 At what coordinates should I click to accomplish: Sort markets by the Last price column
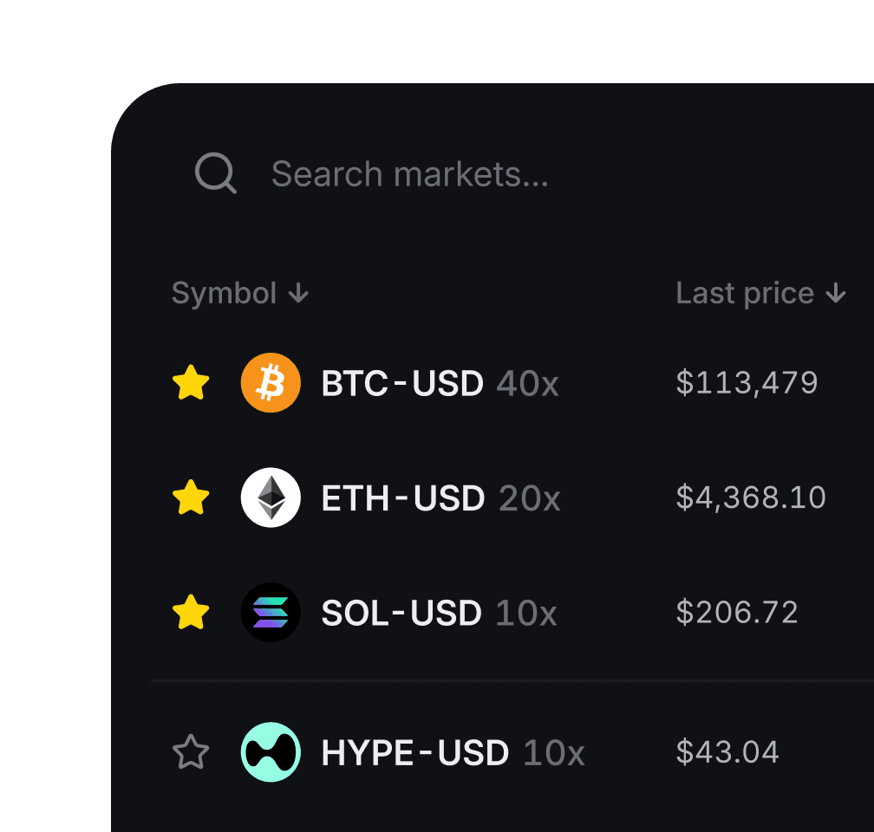point(745,293)
